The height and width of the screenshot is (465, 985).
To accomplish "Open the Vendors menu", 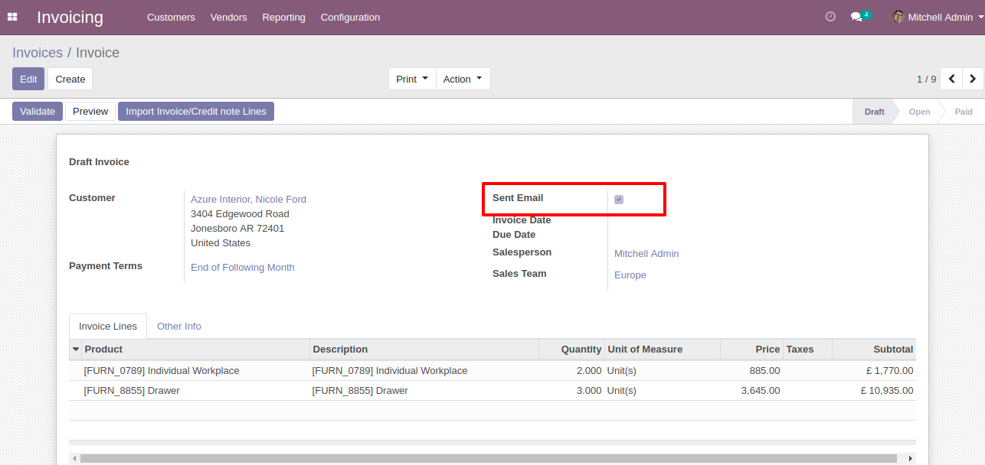I will [228, 17].
